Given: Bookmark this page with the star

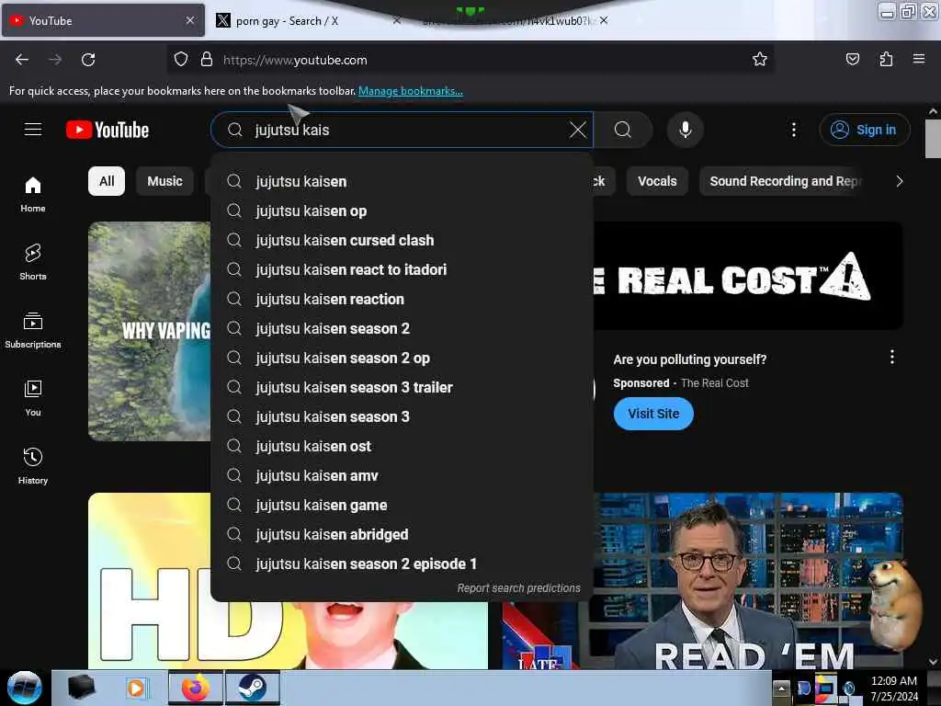Looking at the screenshot, I should click(760, 59).
